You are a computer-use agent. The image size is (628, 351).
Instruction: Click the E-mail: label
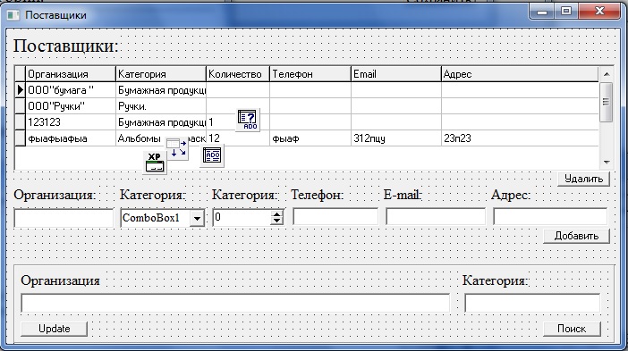pos(403,195)
